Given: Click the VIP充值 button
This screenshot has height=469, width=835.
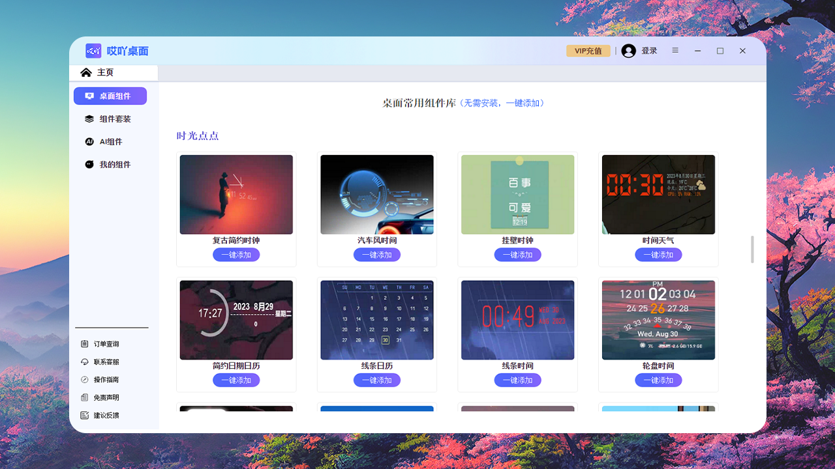Looking at the screenshot, I should (x=588, y=50).
